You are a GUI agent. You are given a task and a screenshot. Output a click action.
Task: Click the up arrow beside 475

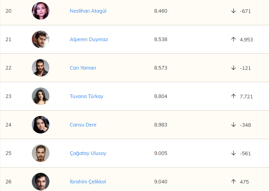[233, 182]
